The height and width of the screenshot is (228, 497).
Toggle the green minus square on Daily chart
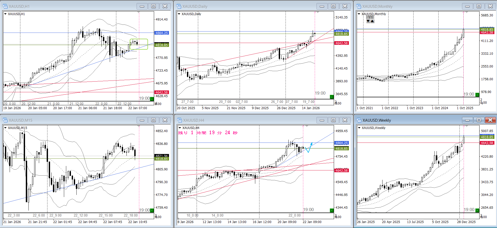pos(332,97)
